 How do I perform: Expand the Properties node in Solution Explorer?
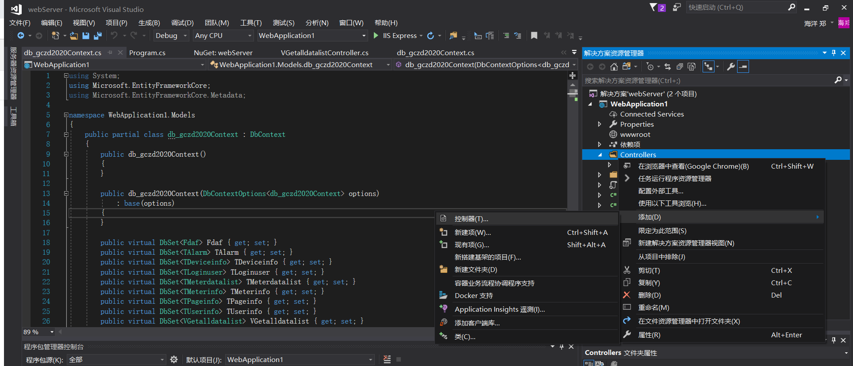(x=599, y=125)
